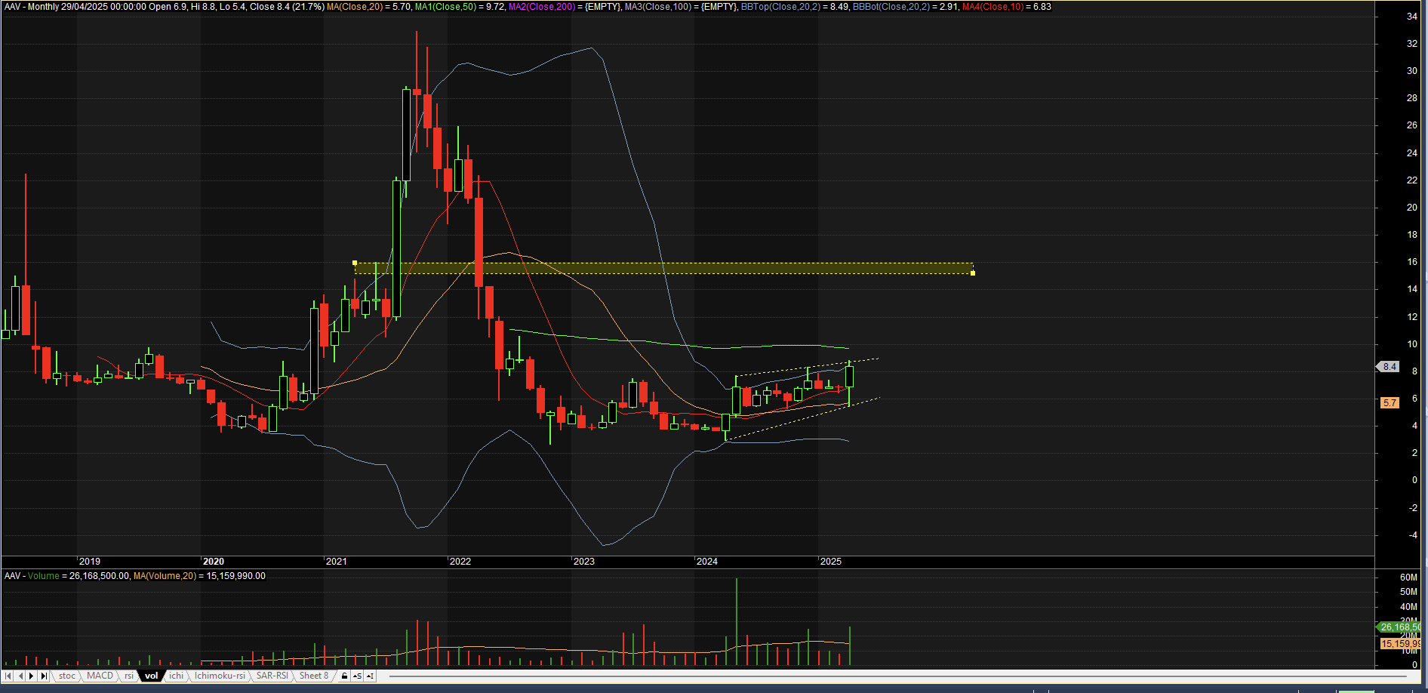Image resolution: width=1428 pixels, height=693 pixels.
Task: Click the next sheet arrow
Action: 32,676
